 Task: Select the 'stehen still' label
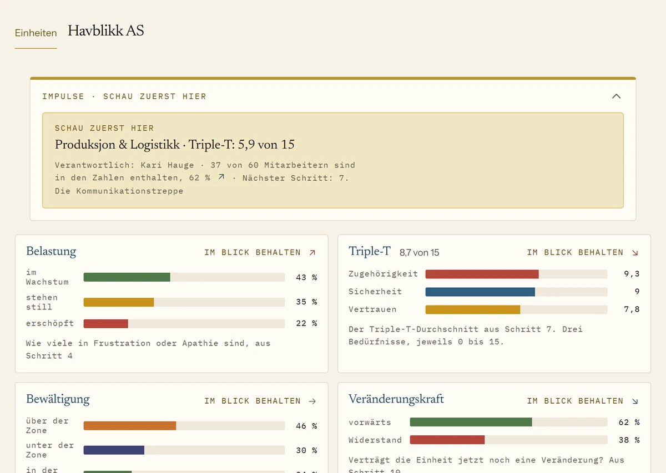tap(42, 302)
